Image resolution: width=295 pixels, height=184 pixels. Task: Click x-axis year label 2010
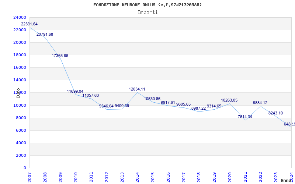click(x=76, y=177)
